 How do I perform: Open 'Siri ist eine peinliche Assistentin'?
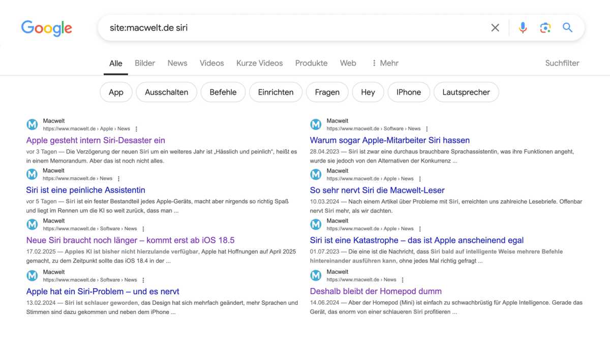(86, 190)
